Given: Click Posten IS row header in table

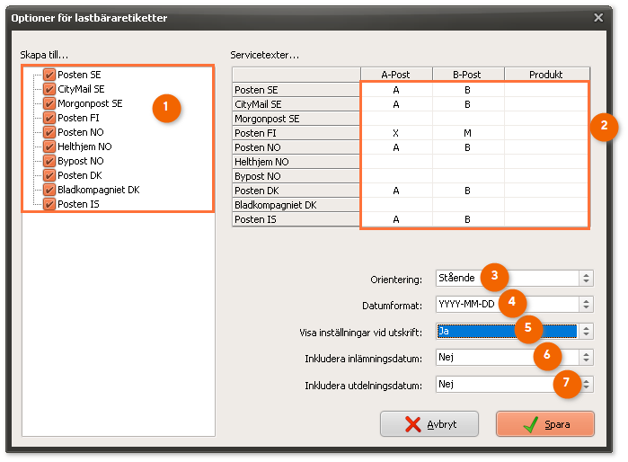Looking at the screenshot, I should 296,219.
